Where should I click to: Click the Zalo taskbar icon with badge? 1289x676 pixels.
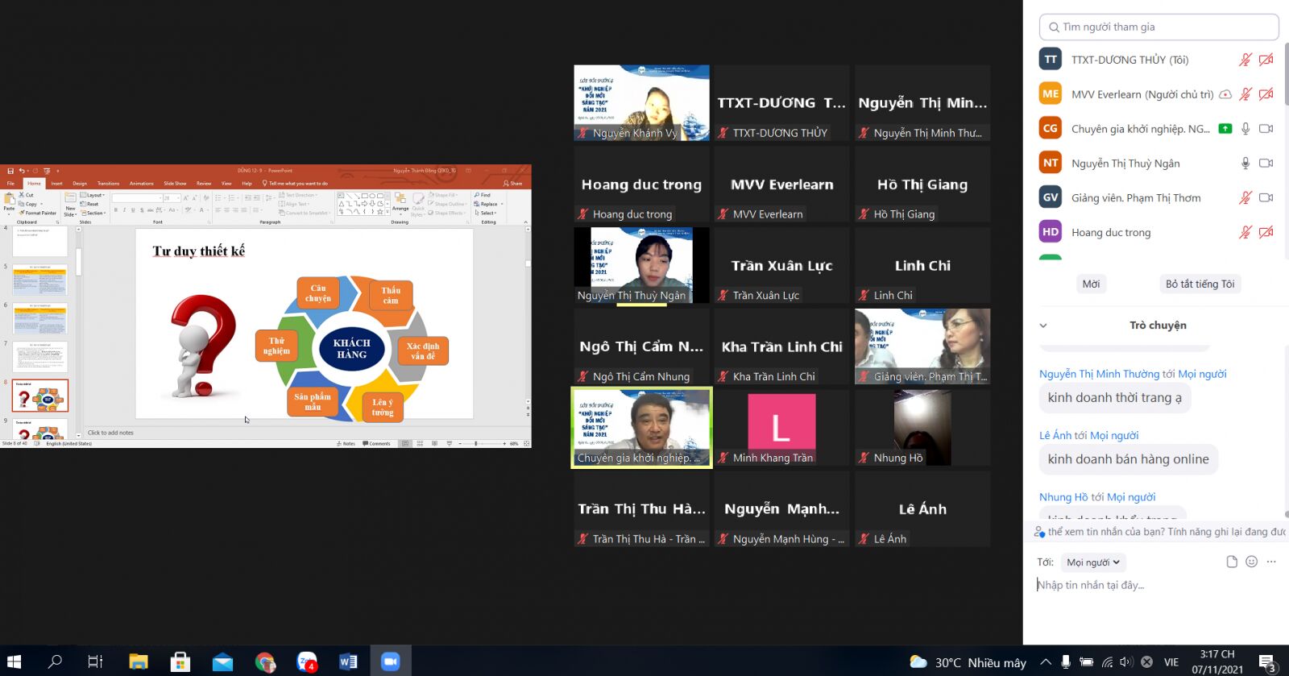(307, 661)
